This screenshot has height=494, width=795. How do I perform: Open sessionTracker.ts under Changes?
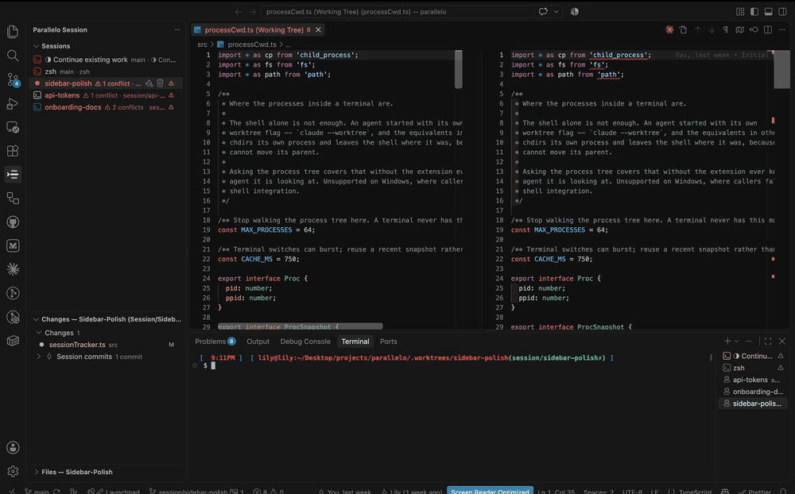(106, 345)
